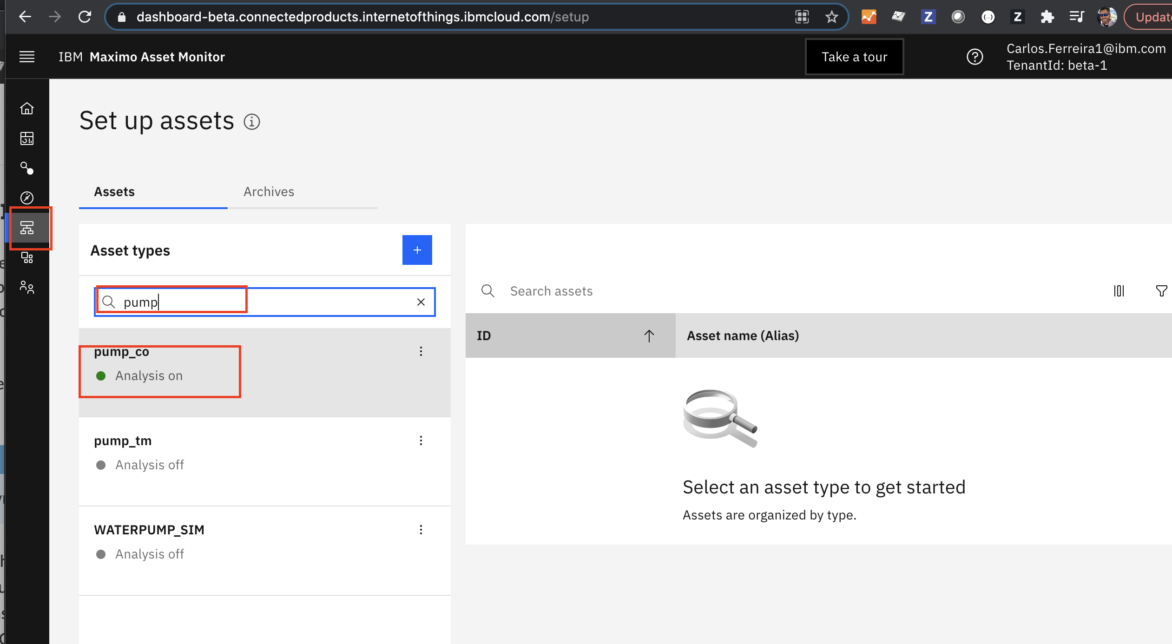Open overflow menu for pump_co
This screenshot has width=1172, height=644.
[x=421, y=351]
